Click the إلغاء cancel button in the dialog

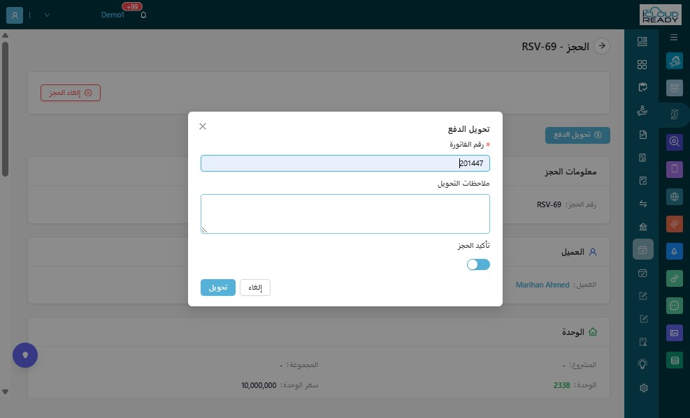click(x=254, y=288)
